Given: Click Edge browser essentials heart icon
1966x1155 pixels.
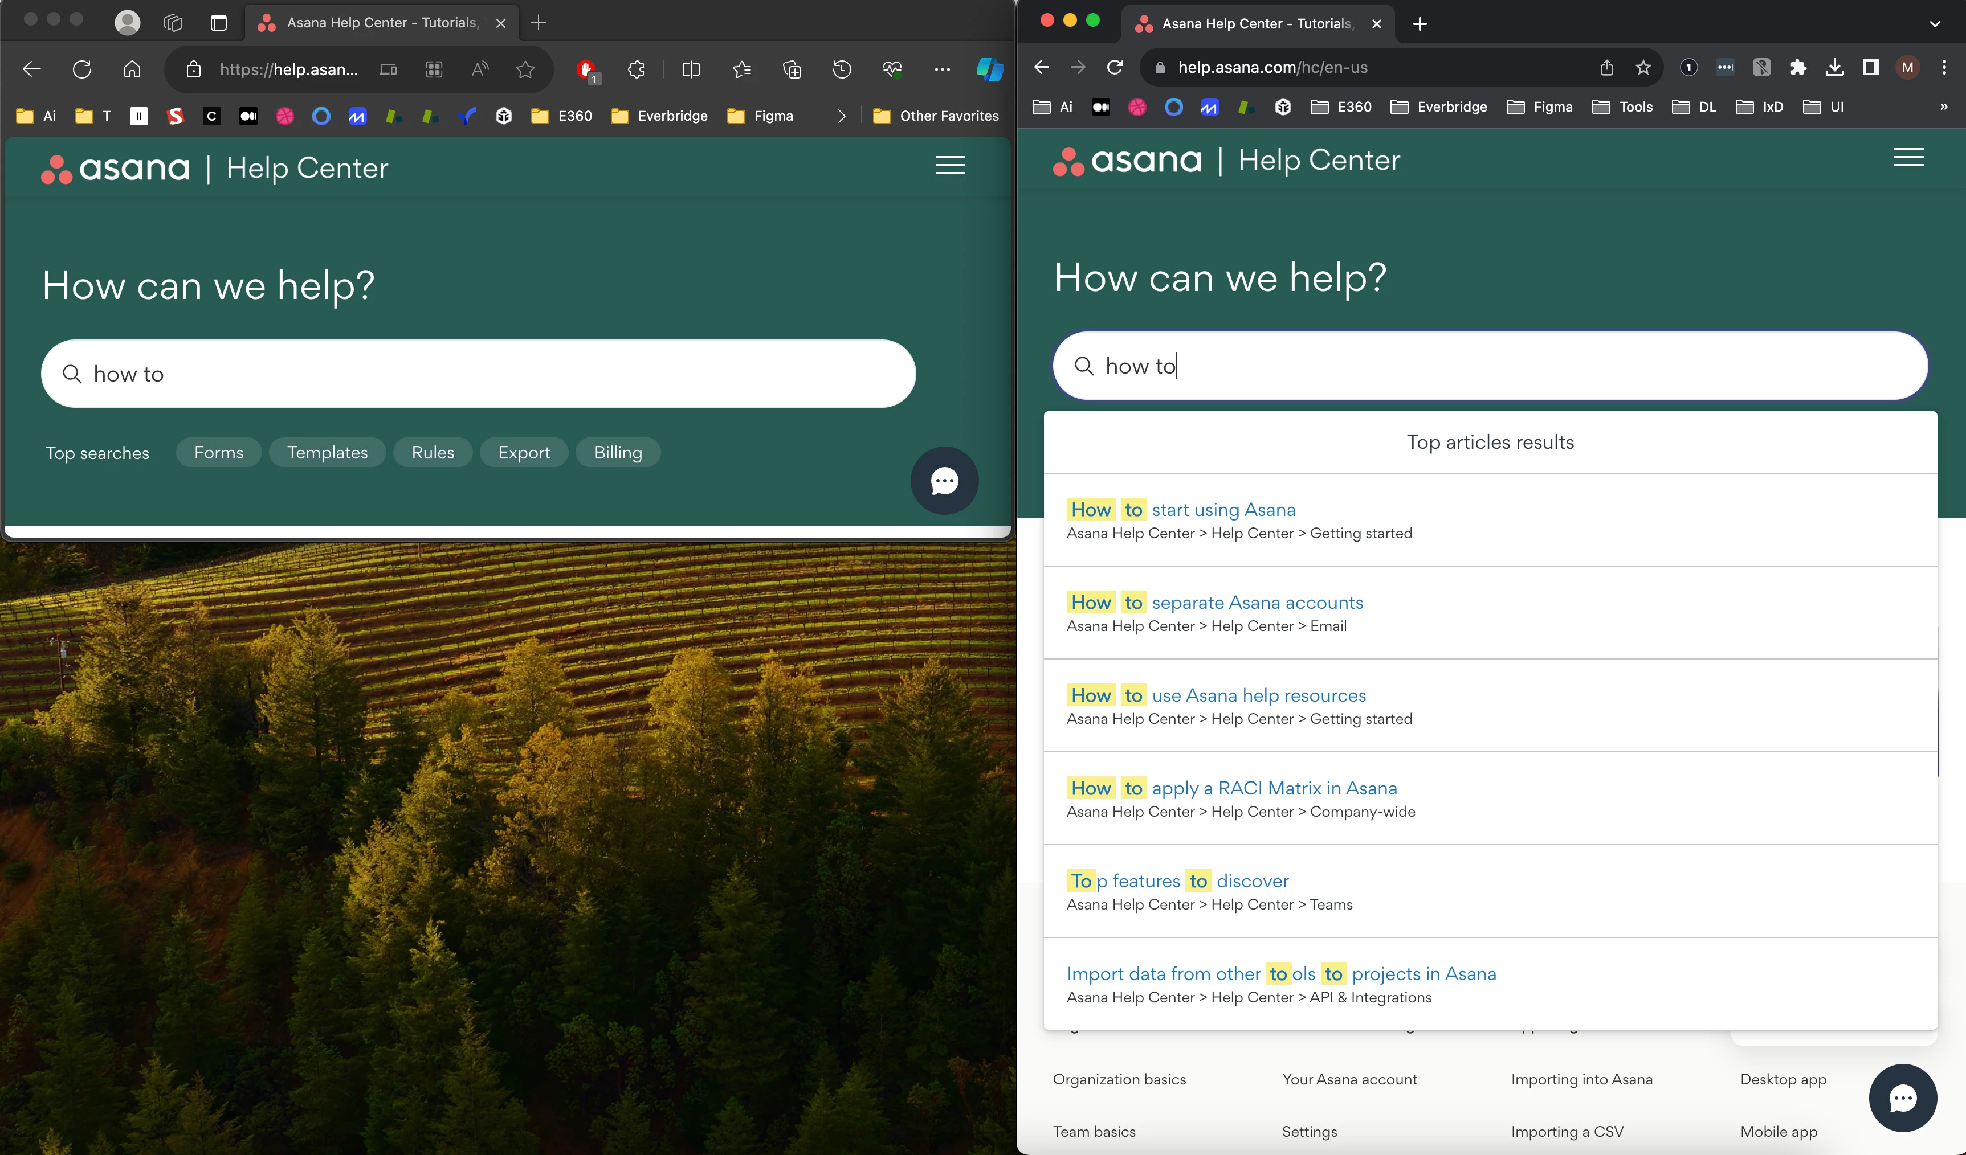Looking at the screenshot, I should click(x=892, y=69).
